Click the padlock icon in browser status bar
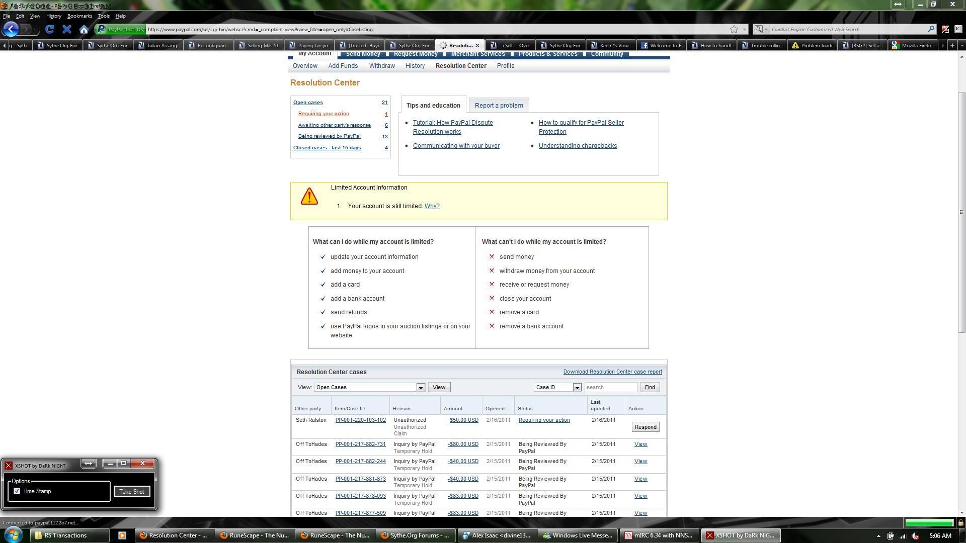966x543 pixels. pos(960,522)
